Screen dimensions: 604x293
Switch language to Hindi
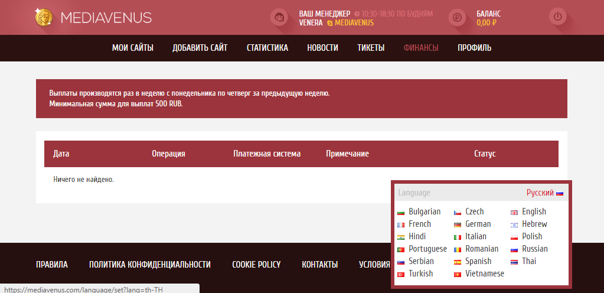point(417,236)
